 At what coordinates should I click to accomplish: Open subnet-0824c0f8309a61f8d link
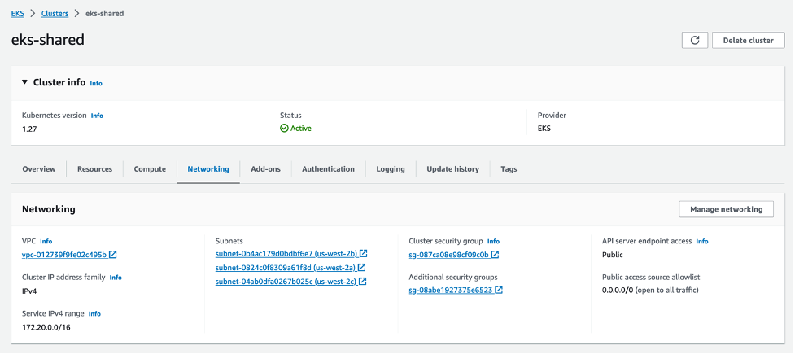[286, 267]
